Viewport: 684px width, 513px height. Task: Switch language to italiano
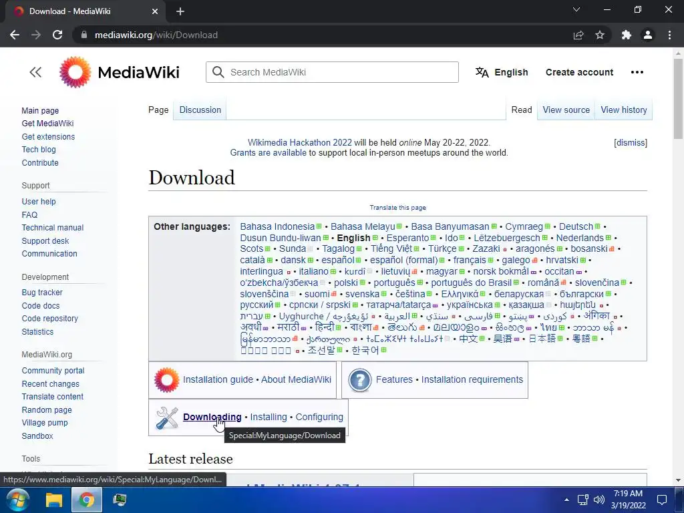pos(314,271)
